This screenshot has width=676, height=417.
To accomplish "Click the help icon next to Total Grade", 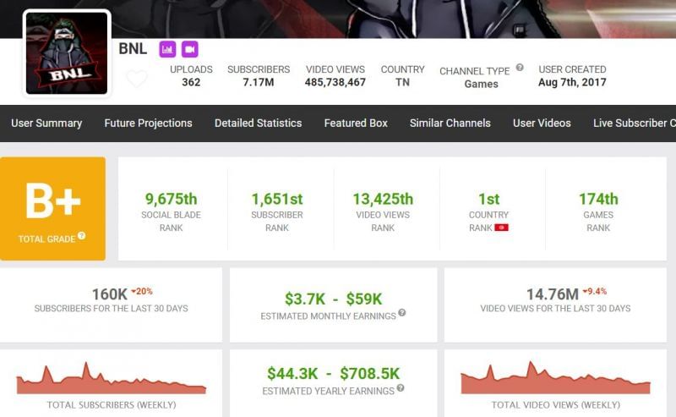I will [82, 237].
